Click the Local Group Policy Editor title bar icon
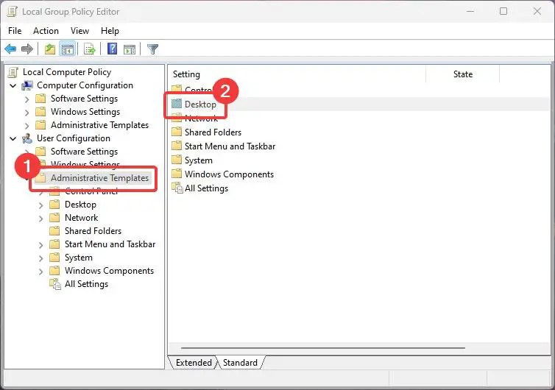The image size is (555, 390). [13, 11]
